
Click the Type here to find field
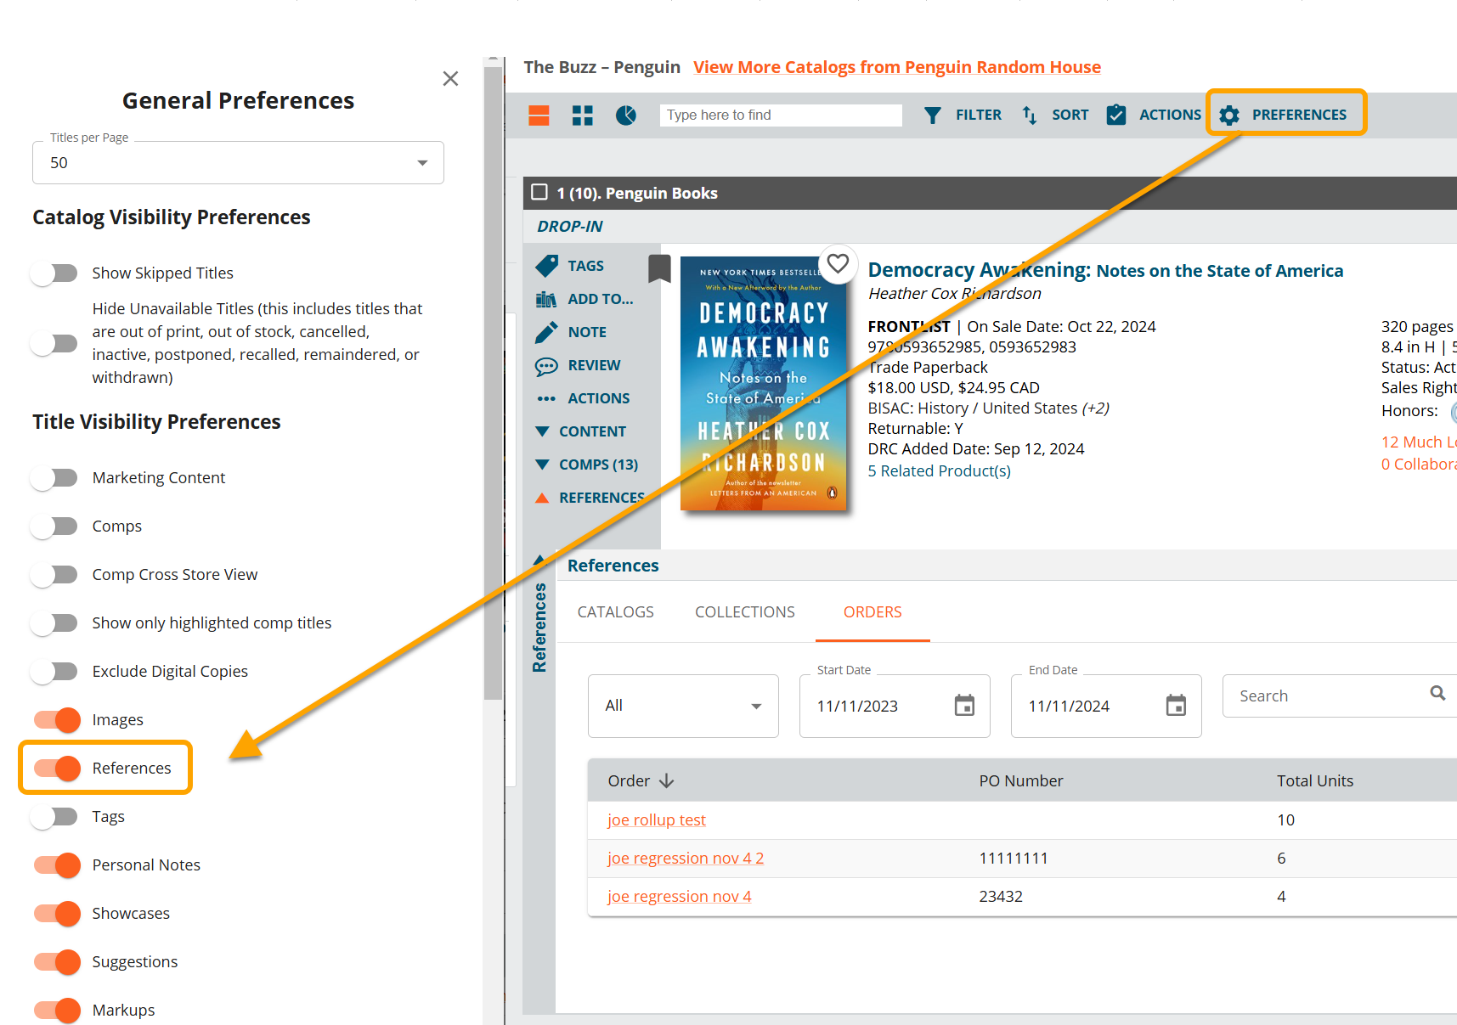780,115
